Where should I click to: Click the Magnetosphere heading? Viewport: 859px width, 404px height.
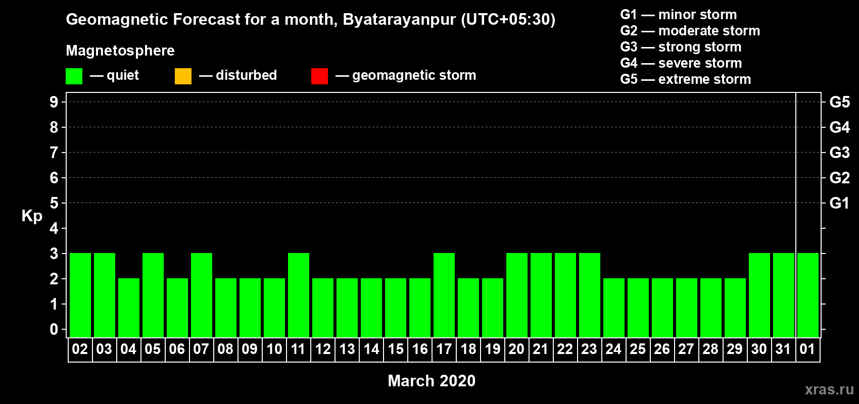[x=120, y=51]
